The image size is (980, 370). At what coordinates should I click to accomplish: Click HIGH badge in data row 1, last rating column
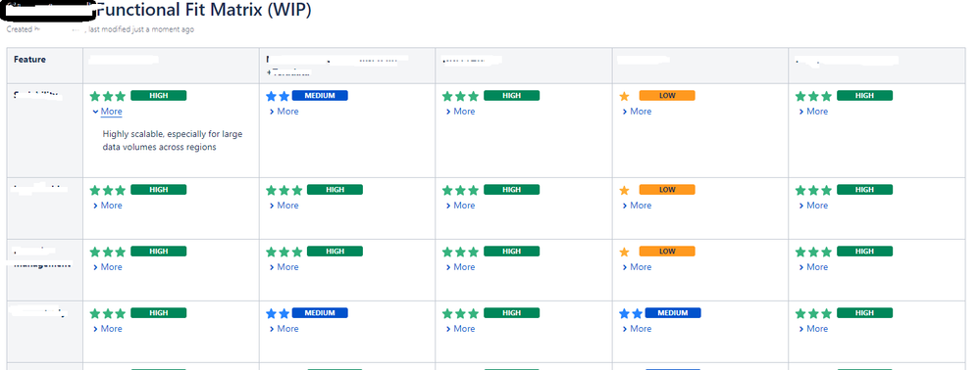click(864, 96)
